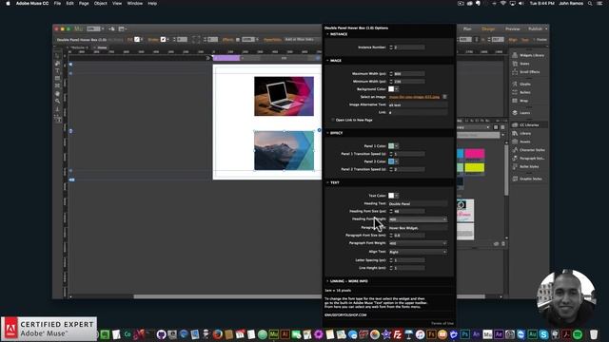
Task: Enable Open Link in New Page checkbox
Action: pyautogui.click(x=333, y=120)
